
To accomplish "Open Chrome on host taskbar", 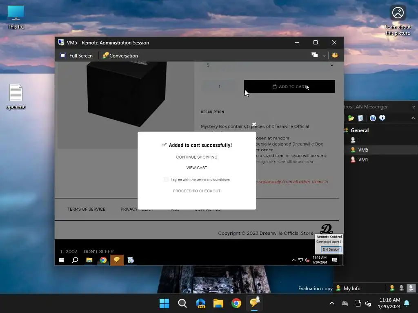I will [236, 303].
